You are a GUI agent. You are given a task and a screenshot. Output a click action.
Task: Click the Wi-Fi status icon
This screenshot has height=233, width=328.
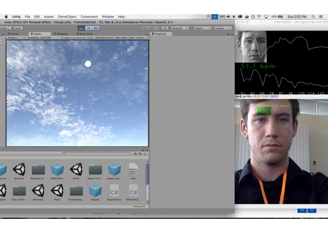(x=259, y=17)
